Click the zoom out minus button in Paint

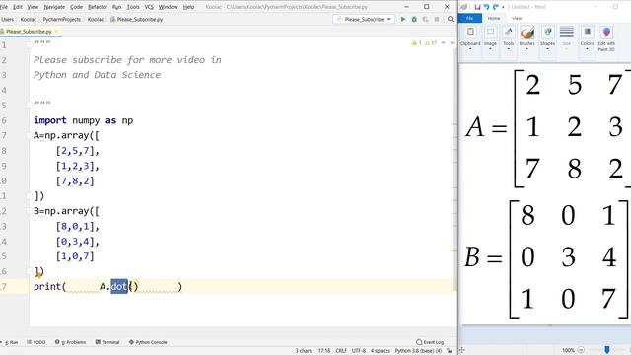click(x=581, y=350)
